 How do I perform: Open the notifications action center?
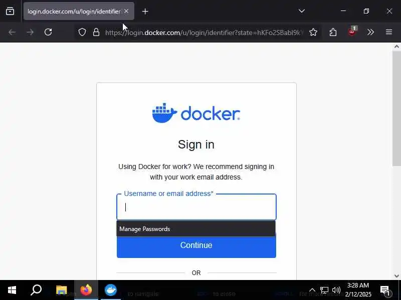pyautogui.click(x=385, y=290)
